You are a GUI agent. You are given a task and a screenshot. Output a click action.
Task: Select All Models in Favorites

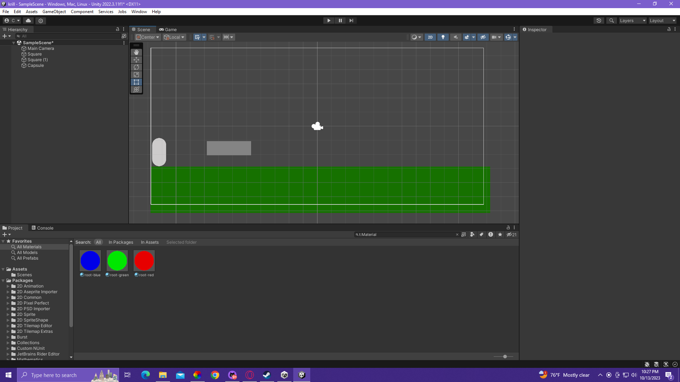[27, 253]
